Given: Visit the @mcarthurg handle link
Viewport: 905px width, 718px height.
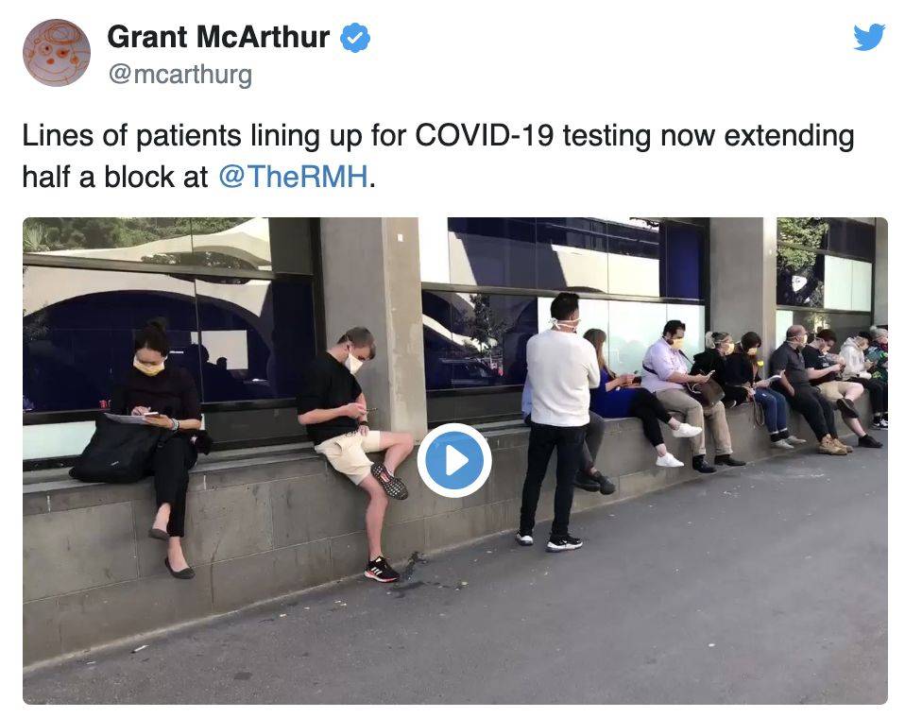Looking at the screenshot, I should [180, 75].
